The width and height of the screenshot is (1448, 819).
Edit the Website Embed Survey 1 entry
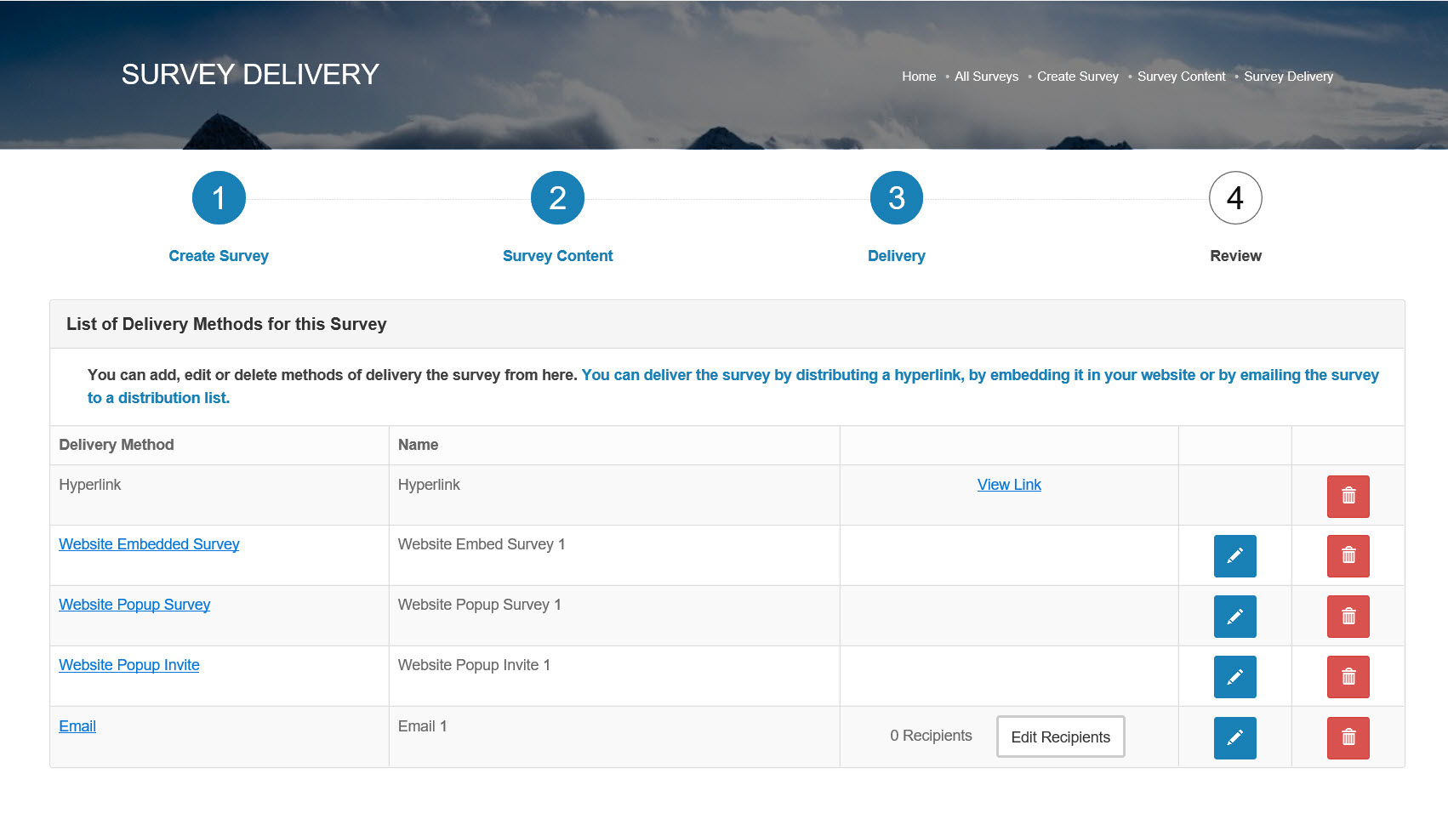point(1234,556)
